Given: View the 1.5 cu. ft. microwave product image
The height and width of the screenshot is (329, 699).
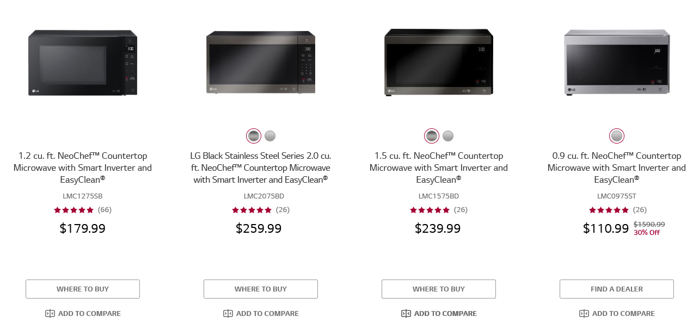Looking at the screenshot, I should [439, 63].
